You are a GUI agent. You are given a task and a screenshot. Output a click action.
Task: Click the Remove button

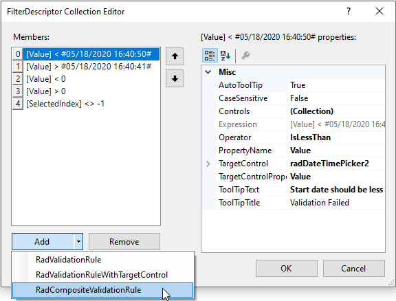pos(124,242)
